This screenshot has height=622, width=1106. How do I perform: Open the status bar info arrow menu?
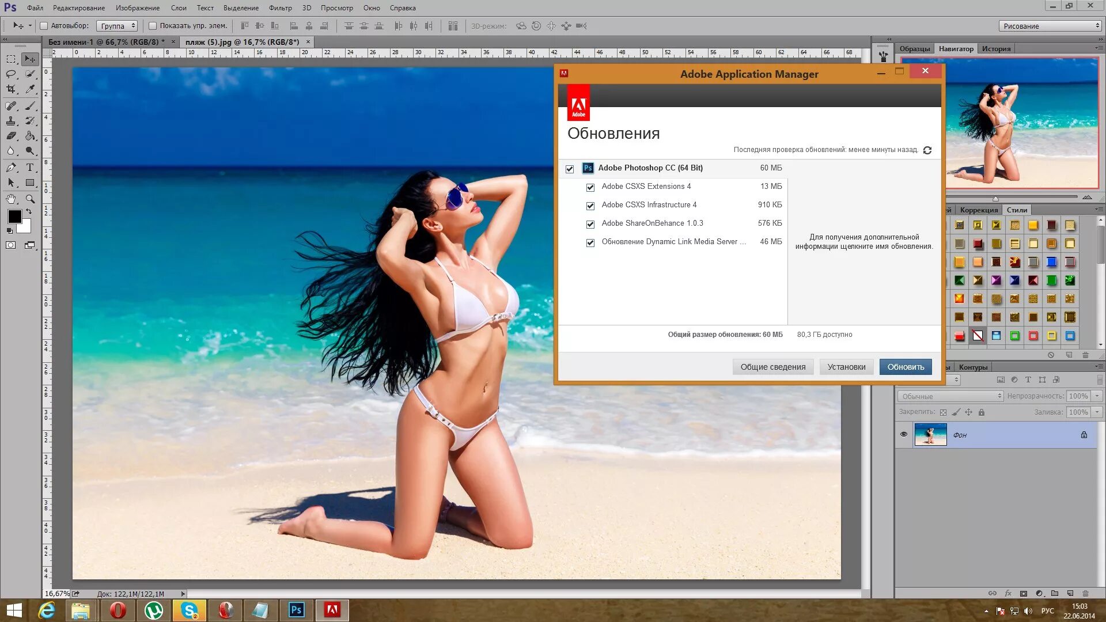point(183,594)
